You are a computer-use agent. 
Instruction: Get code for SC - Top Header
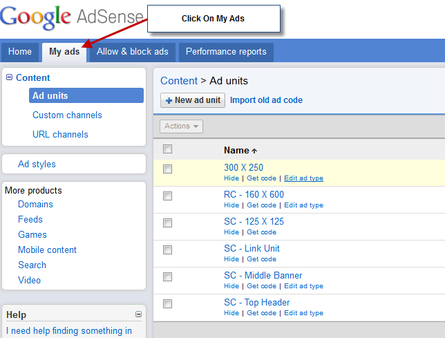point(261,313)
